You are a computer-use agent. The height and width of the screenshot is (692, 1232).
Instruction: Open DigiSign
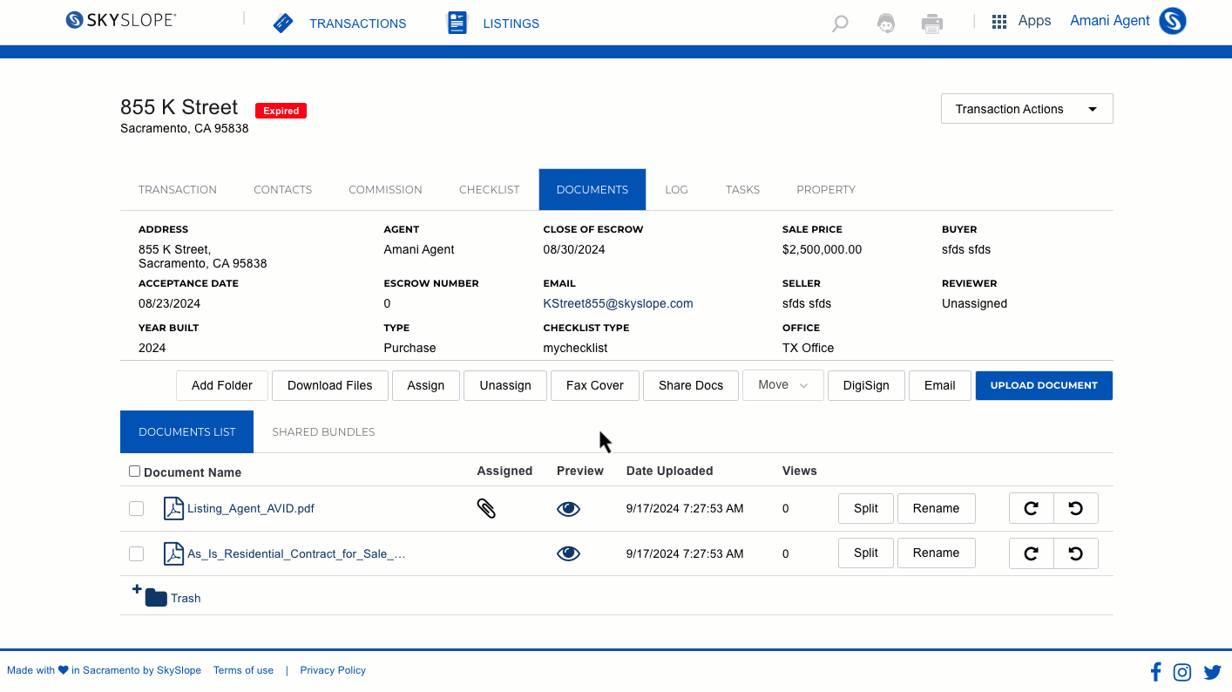866,385
